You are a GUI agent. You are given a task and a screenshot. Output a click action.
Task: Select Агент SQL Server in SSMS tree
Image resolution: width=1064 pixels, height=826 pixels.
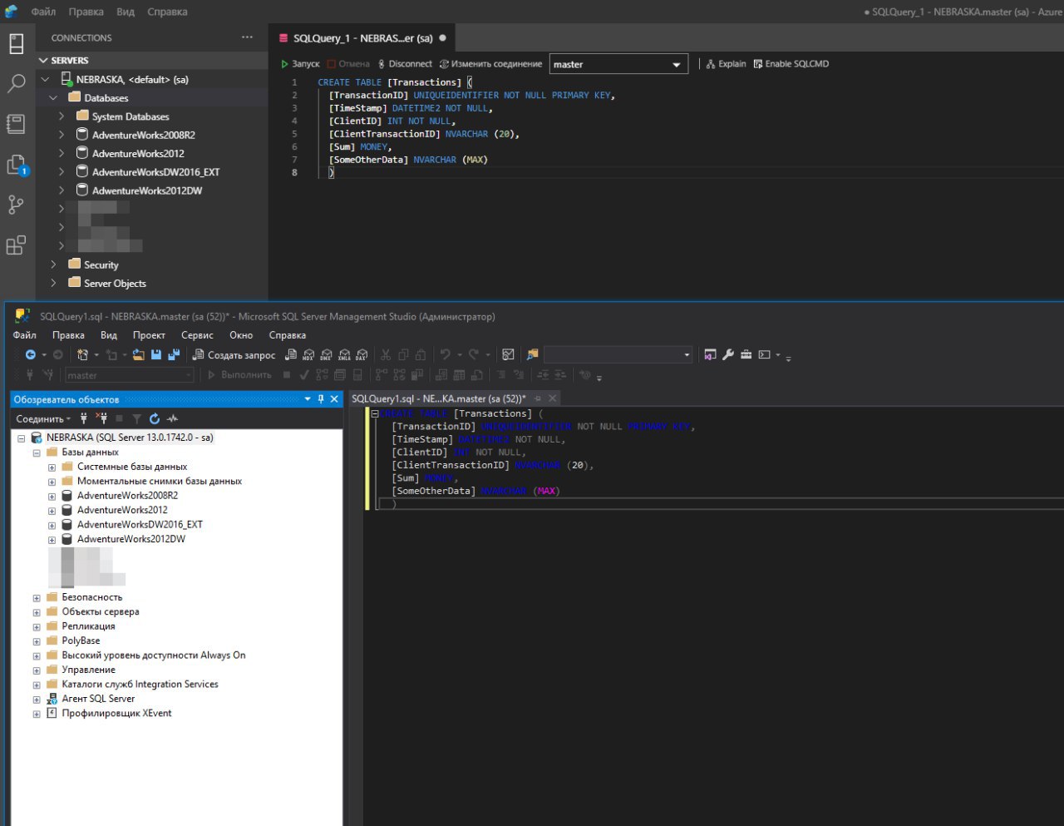(98, 699)
